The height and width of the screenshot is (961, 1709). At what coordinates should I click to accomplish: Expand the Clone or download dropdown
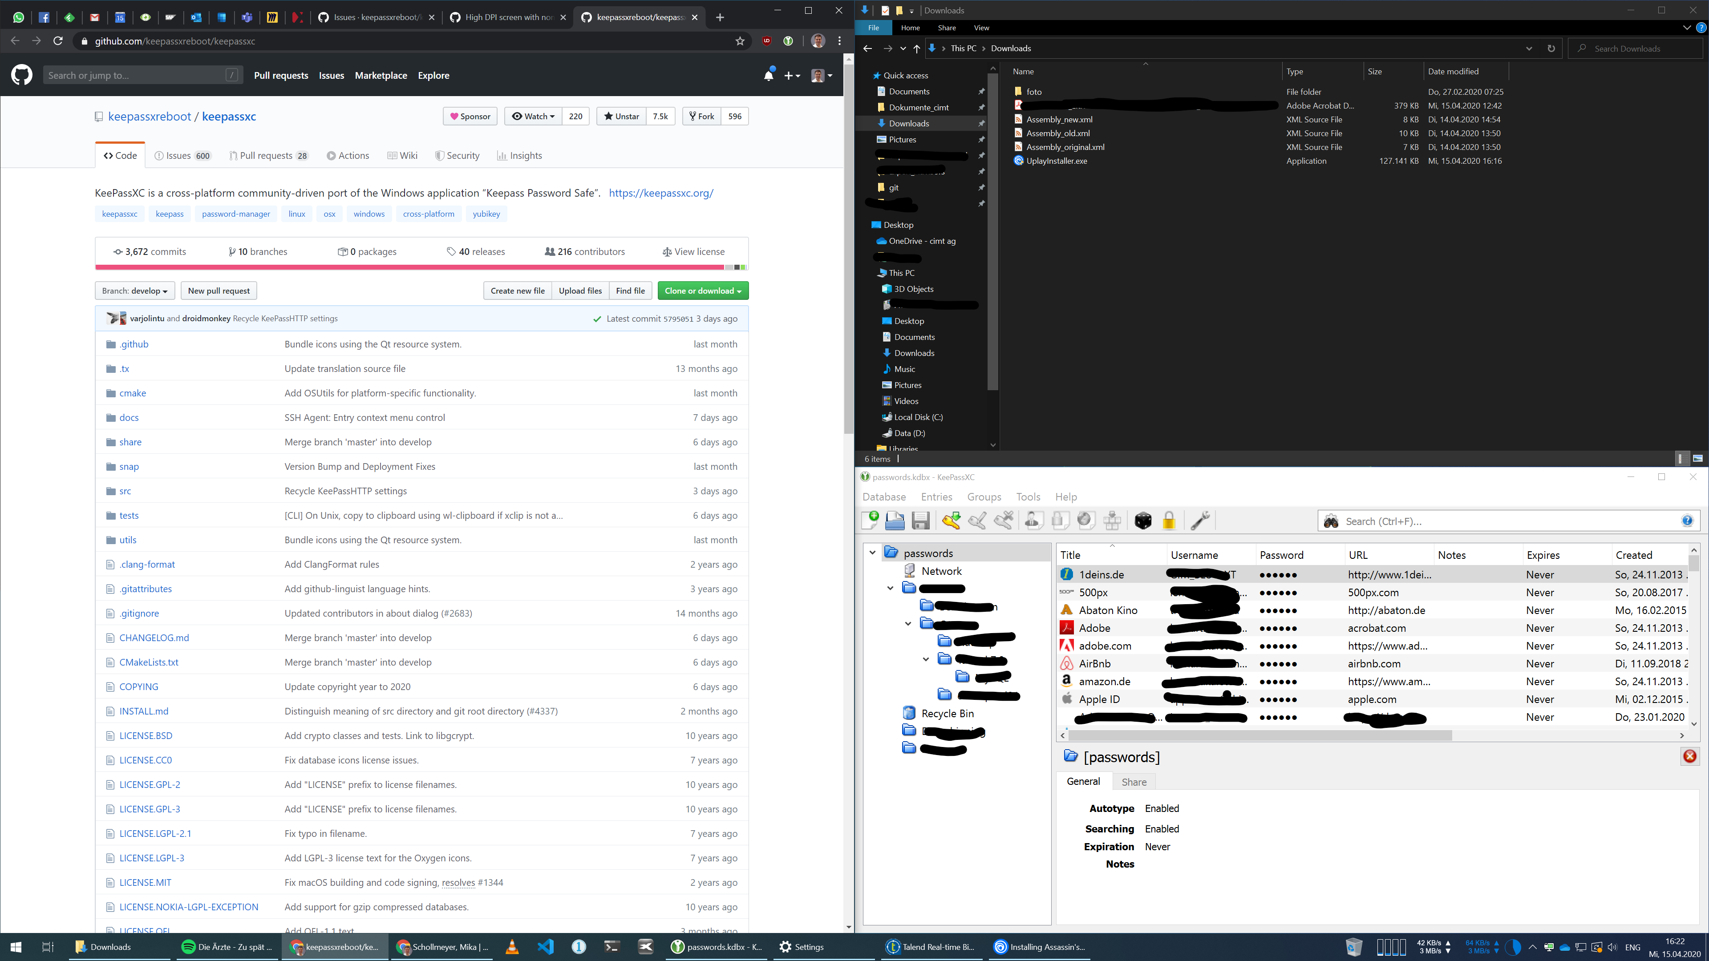click(703, 291)
